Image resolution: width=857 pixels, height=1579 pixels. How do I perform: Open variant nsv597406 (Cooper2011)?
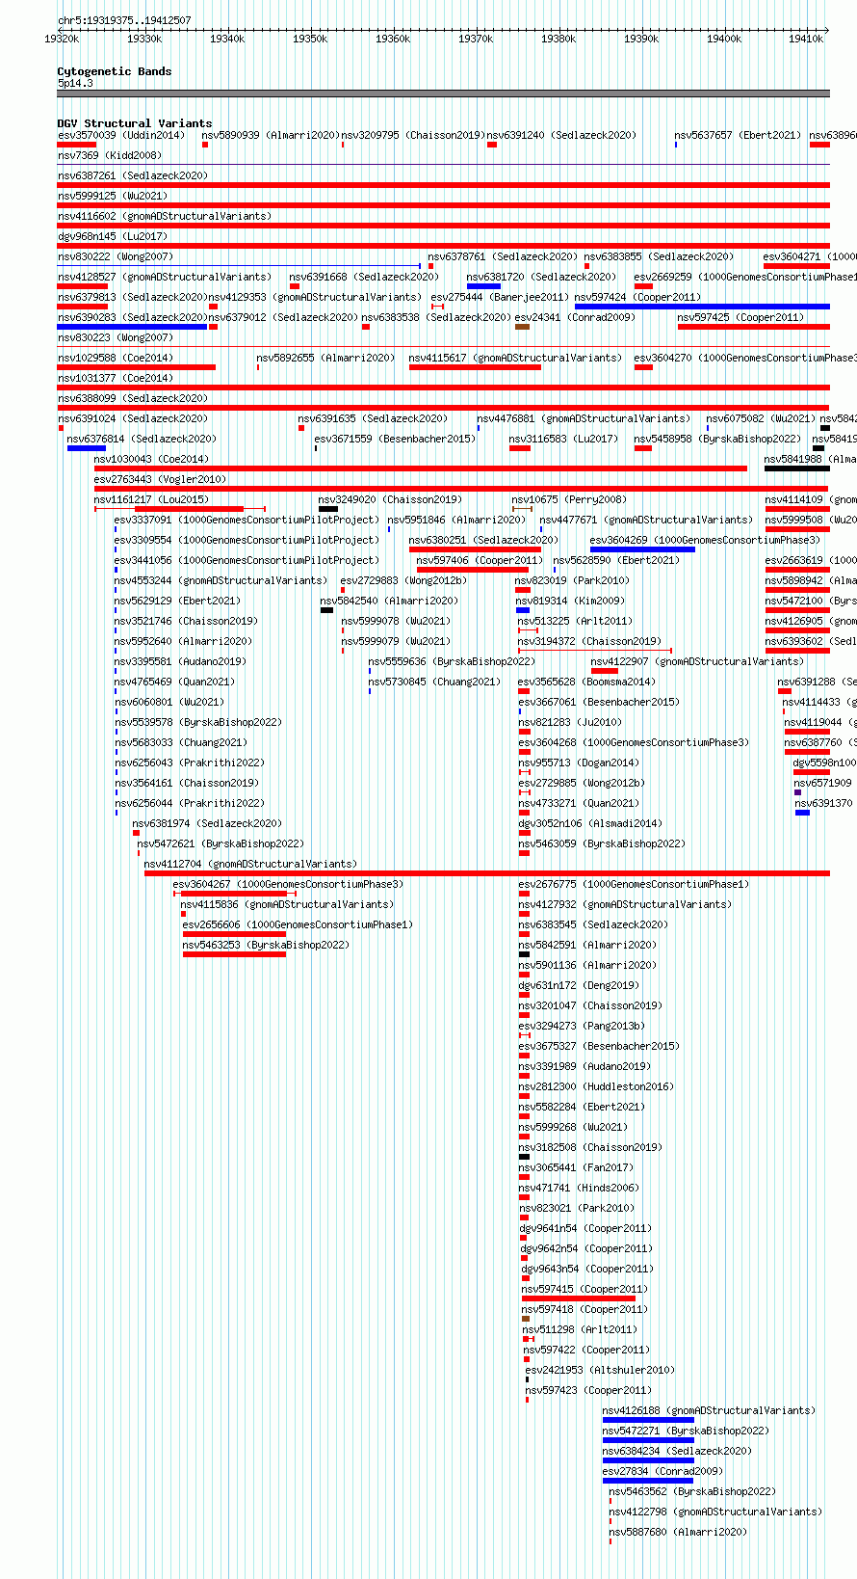pos(480,560)
